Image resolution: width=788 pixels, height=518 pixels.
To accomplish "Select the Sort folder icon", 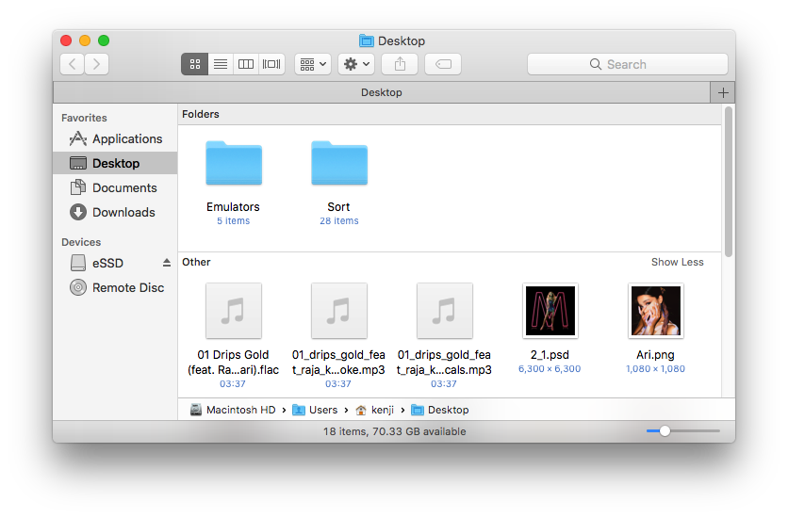I will coord(339,163).
